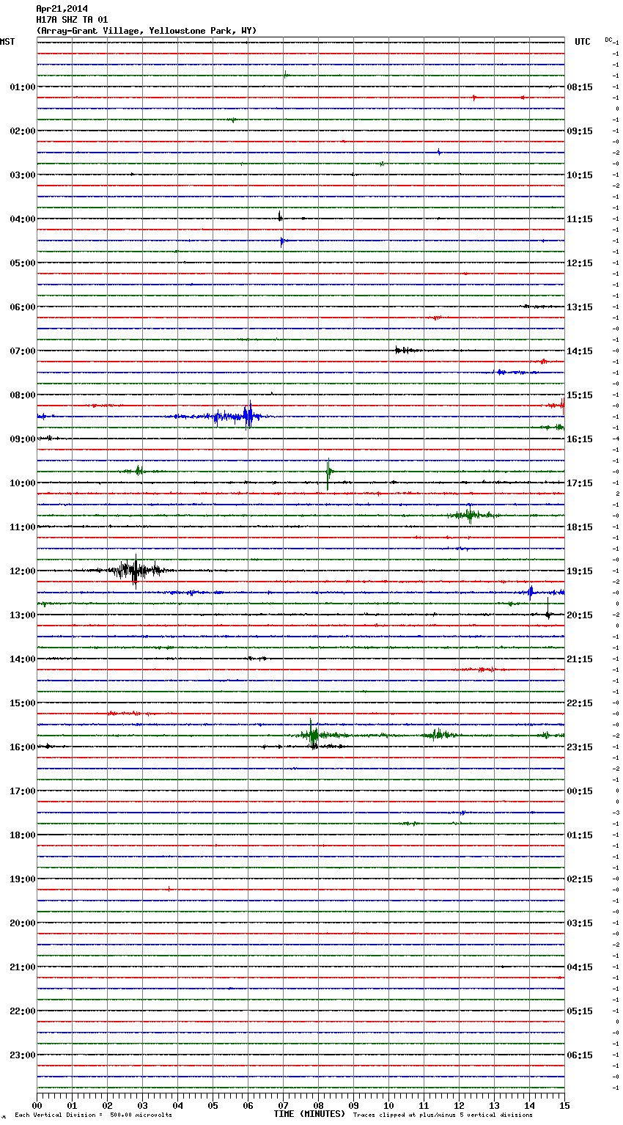
Task: Click the 15:15 UTC row label
Action: point(580,395)
